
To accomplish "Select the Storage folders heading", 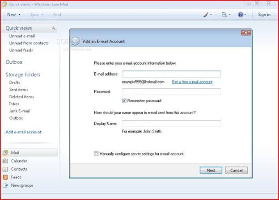I will point(23,75).
